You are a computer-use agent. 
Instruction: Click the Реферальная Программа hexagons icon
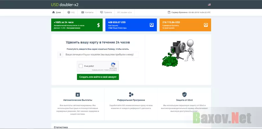click(131, 95)
